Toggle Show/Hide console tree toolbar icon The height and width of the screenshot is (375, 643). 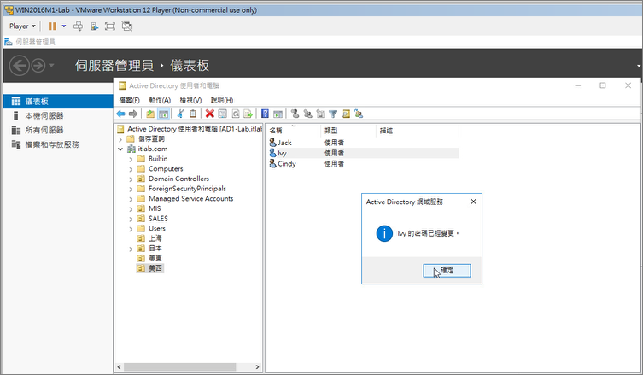click(163, 114)
